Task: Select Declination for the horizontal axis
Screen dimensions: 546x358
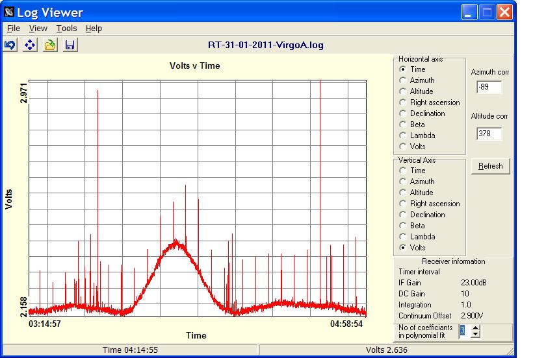Action: tap(403, 113)
